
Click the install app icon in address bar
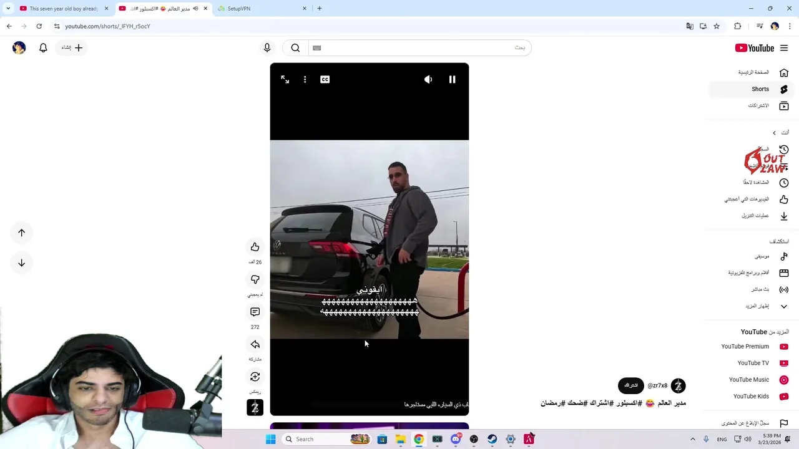click(x=703, y=26)
